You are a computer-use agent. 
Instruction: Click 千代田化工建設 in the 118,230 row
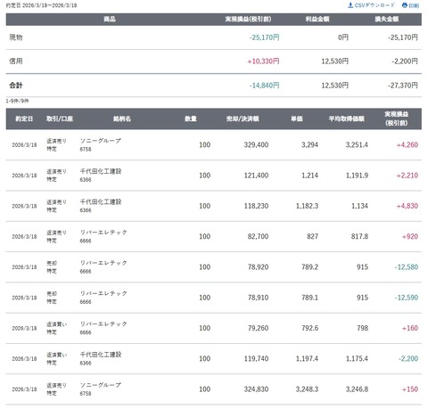(101, 202)
